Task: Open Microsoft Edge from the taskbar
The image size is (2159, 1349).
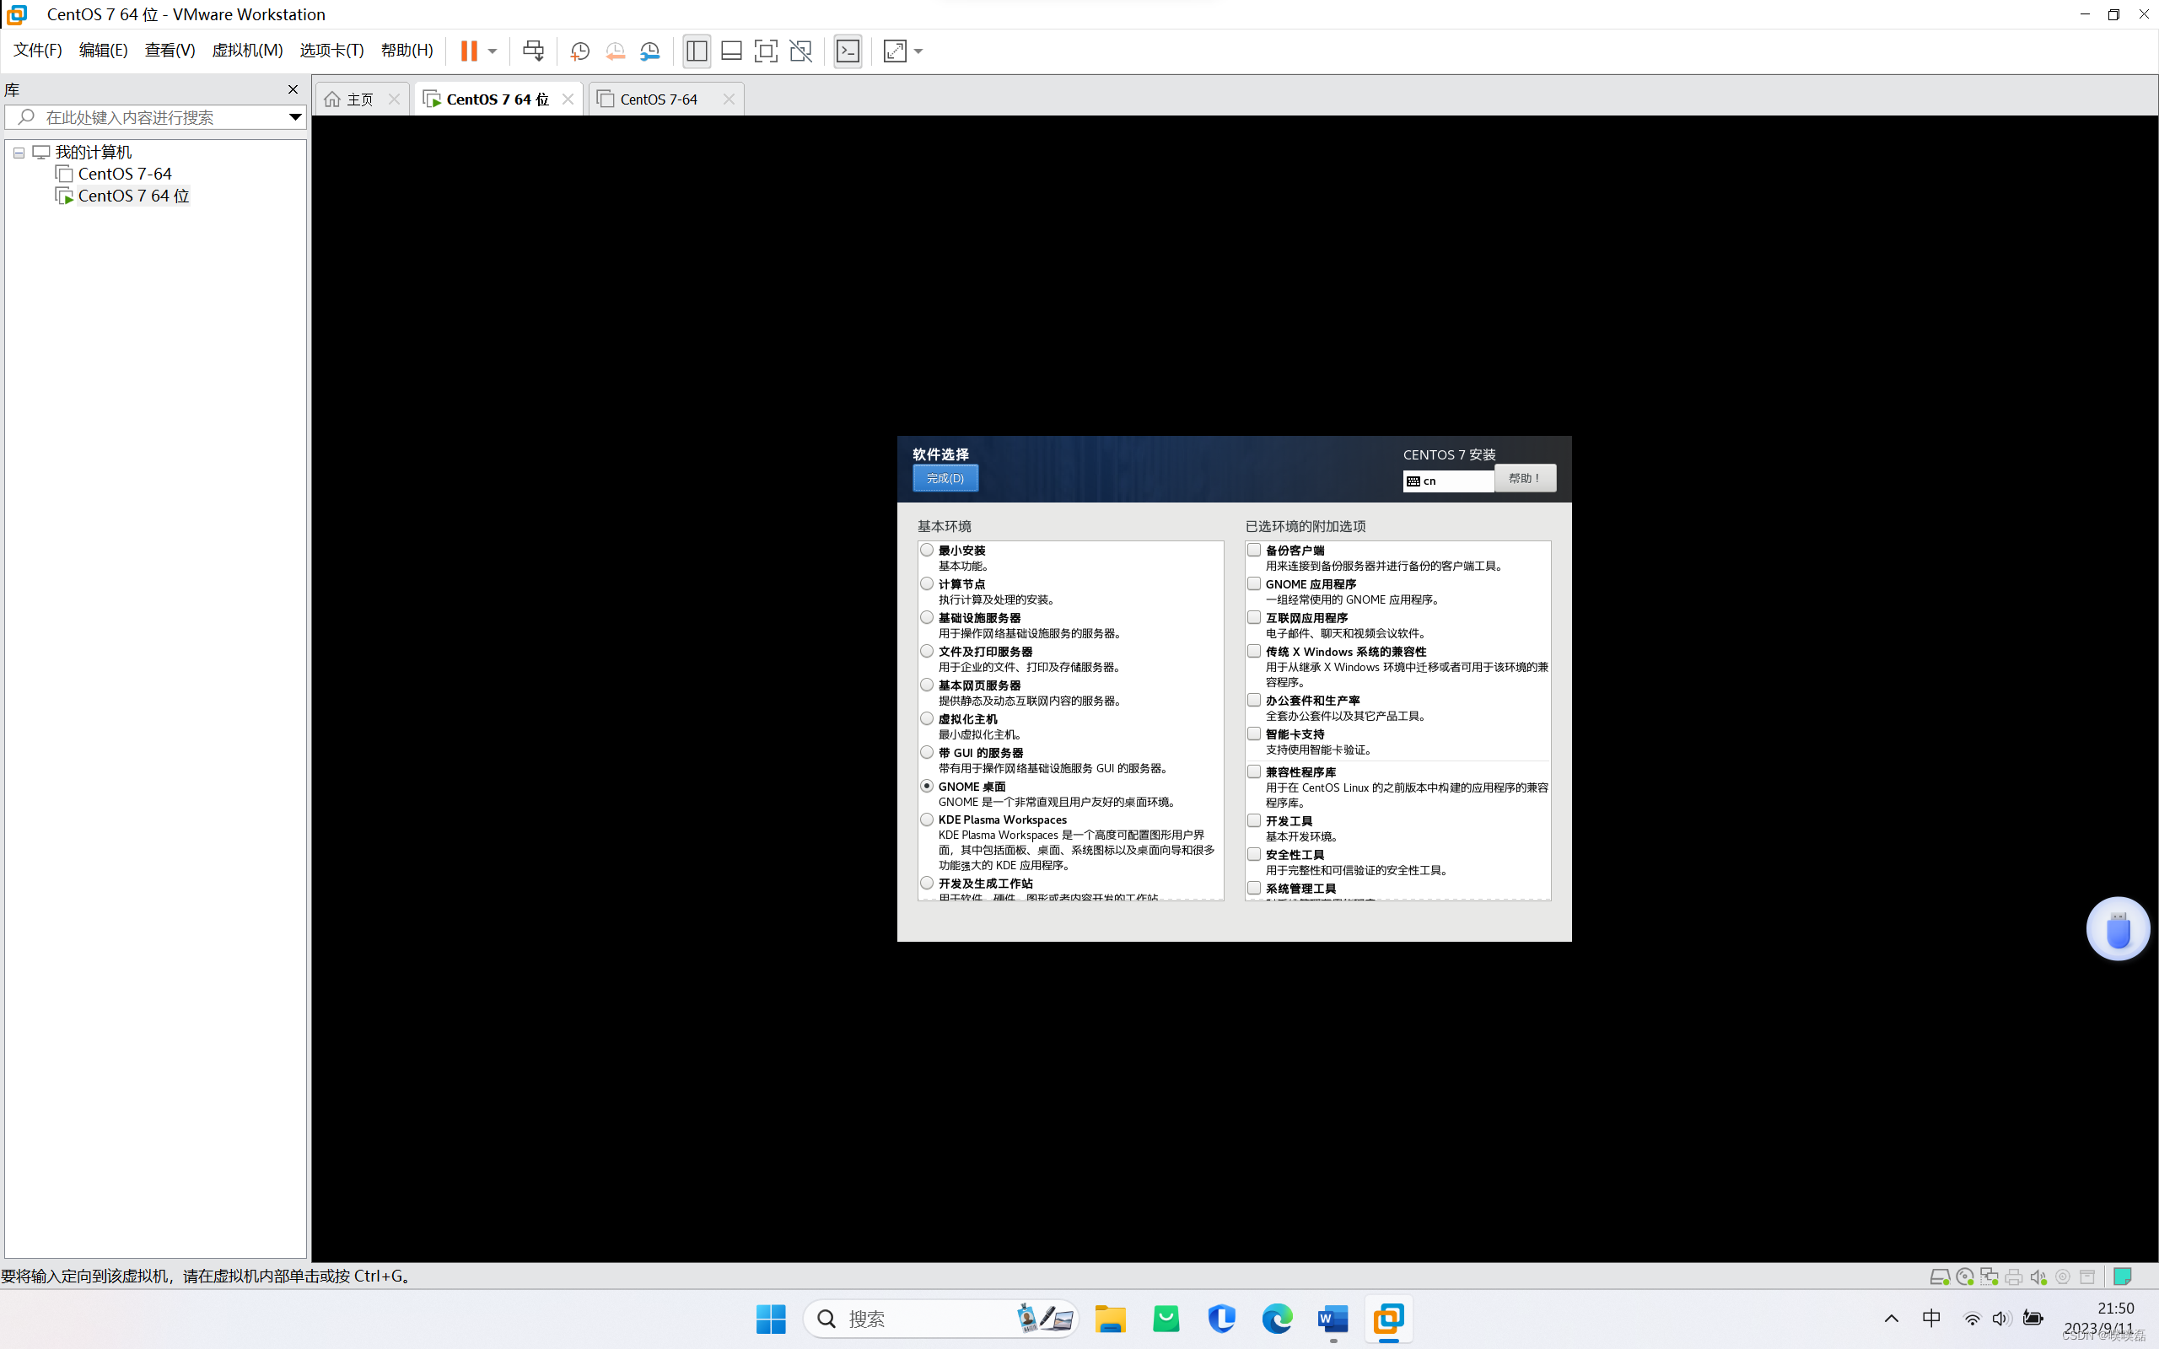Action: pos(1277,1319)
